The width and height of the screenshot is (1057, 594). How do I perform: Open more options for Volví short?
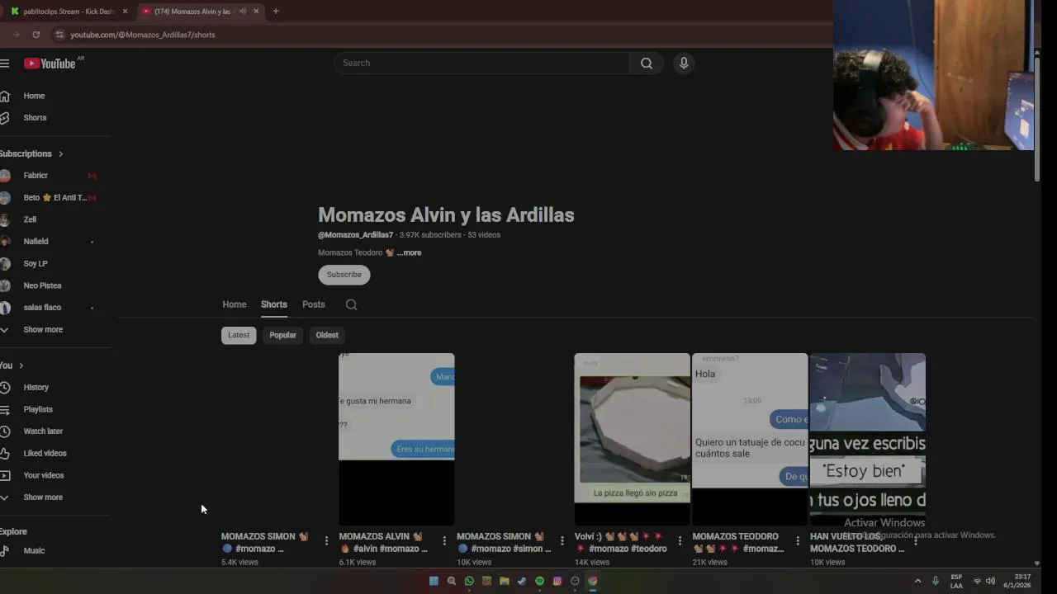click(x=680, y=541)
